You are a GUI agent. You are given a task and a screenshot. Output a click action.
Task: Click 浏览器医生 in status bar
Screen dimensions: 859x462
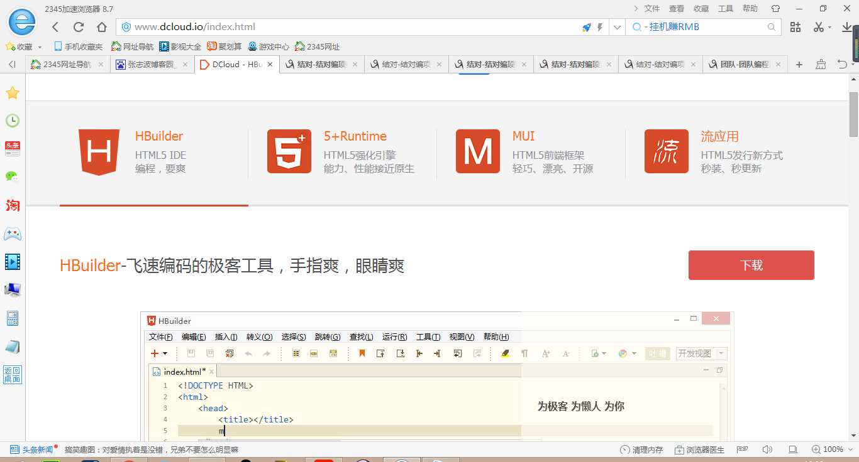[699, 449]
